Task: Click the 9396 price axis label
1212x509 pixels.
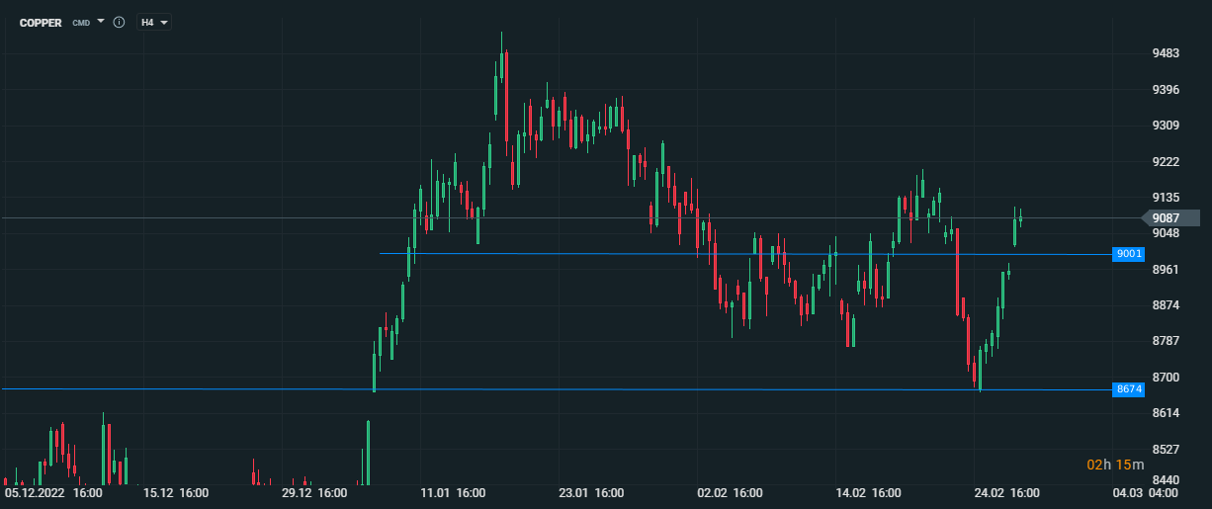Action: (1166, 90)
